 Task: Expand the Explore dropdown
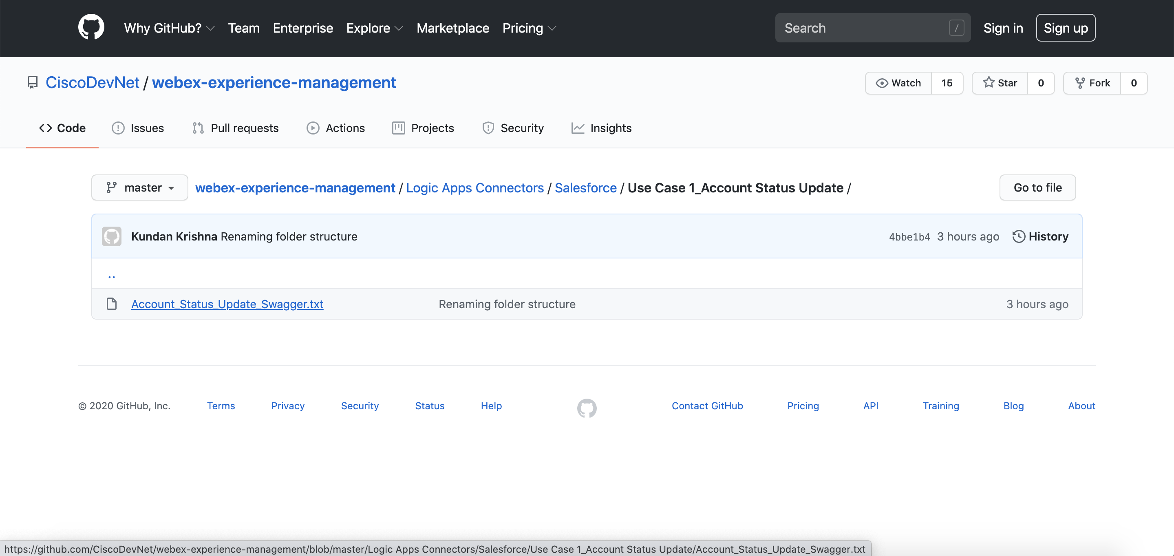click(375, 28)
